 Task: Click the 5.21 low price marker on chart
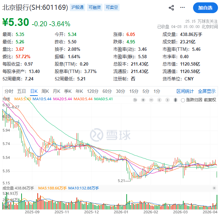(x=121, y=181)
